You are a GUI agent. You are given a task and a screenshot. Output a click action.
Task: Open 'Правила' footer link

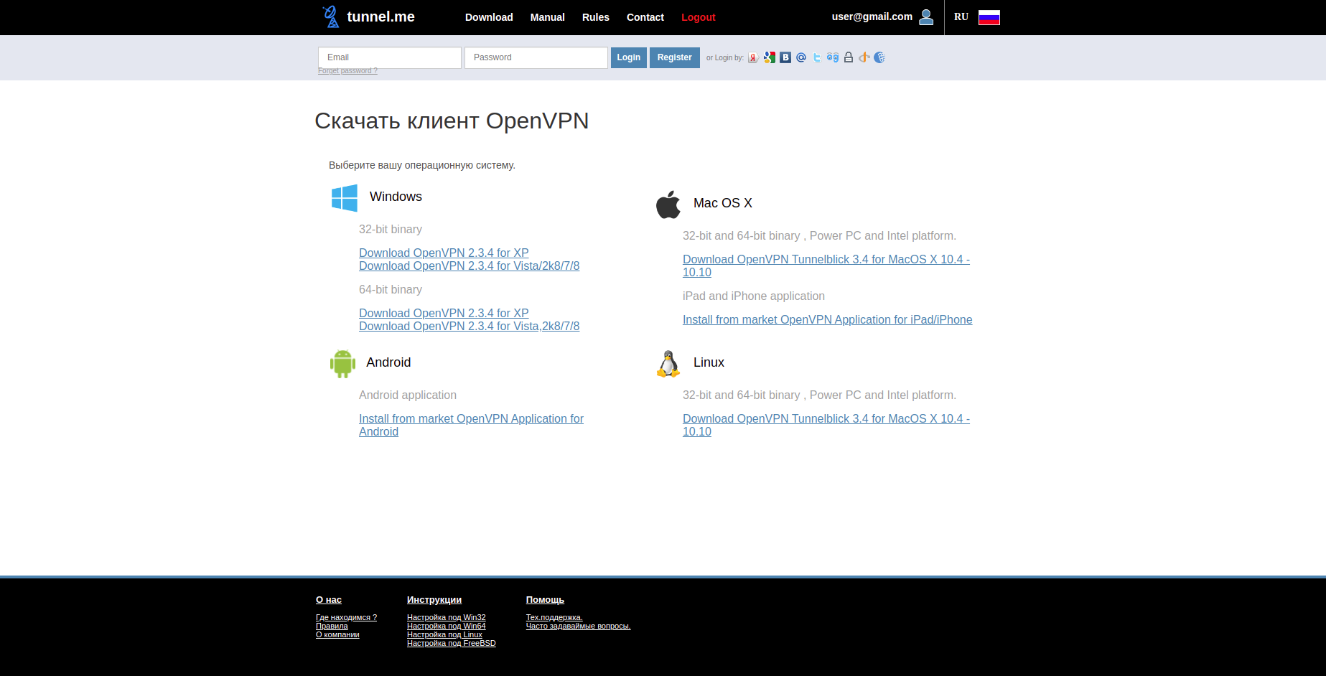point(332,626)
